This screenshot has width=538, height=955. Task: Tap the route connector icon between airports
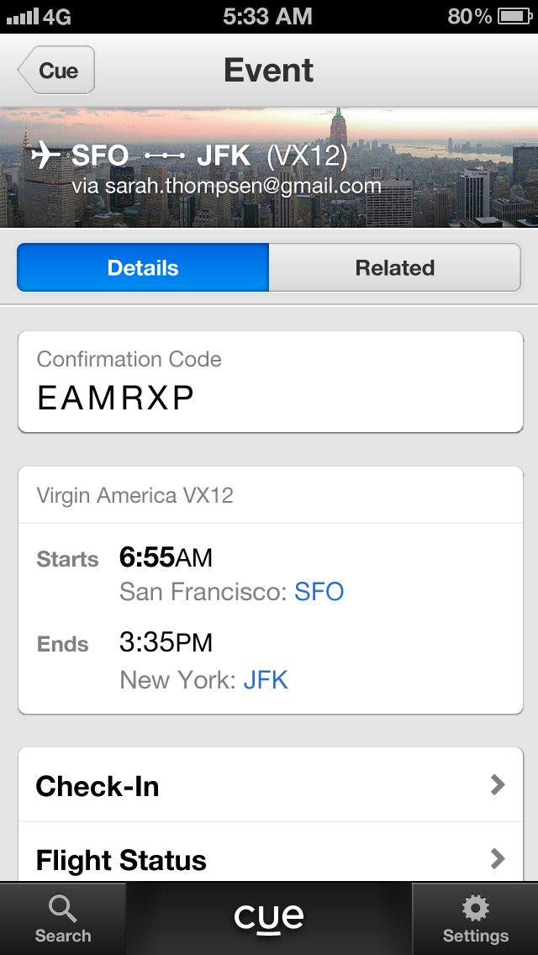click(x=164, y=156)
